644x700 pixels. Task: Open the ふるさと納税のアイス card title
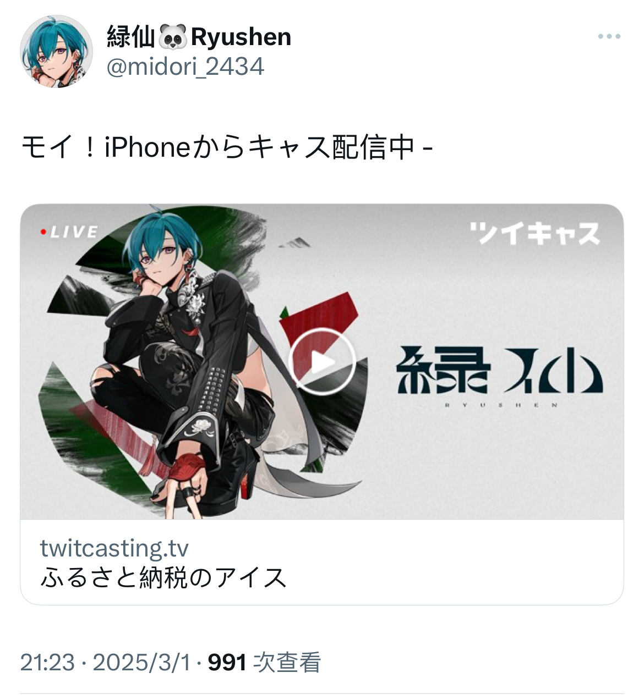pos(163,577)
